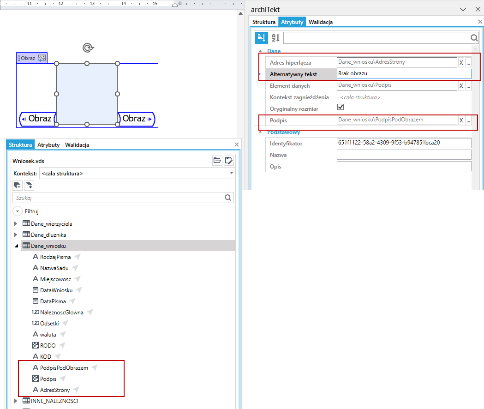
Task: Expand all tree nodes icon
Action: point(29,186)
